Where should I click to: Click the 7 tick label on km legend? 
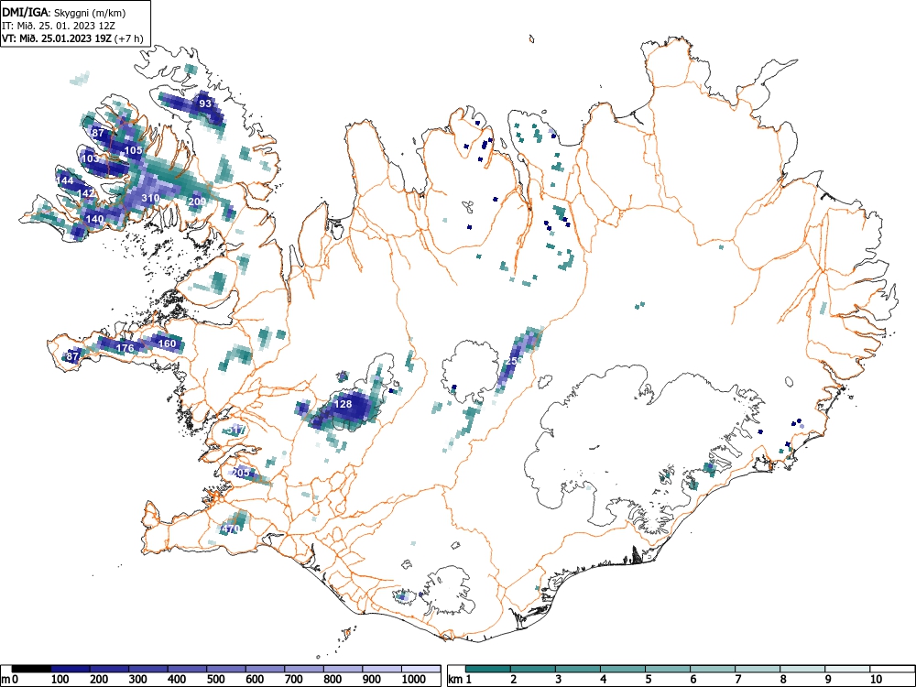pyautogui.click(x=737, y=680)
